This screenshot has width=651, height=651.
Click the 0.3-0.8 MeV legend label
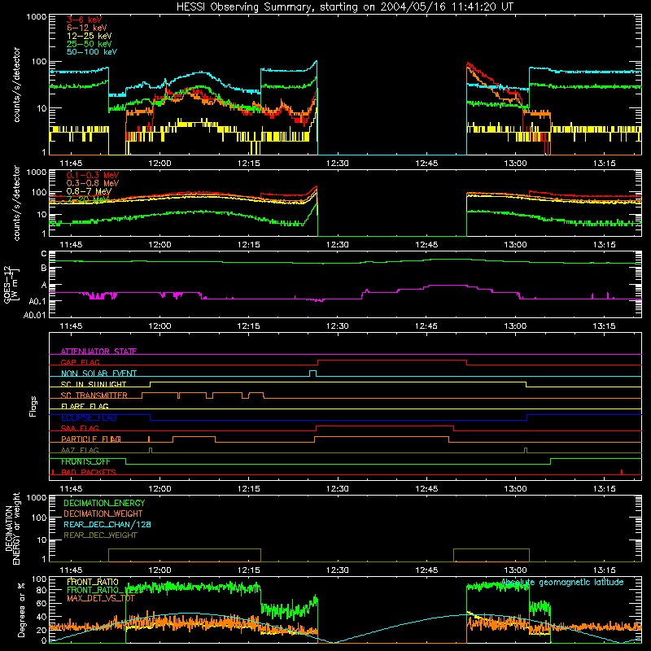(x=93, y=183)
